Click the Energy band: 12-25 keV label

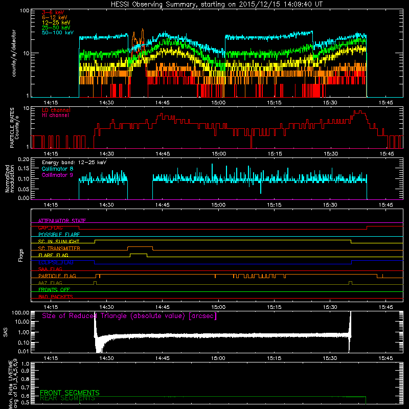[74, 163]
